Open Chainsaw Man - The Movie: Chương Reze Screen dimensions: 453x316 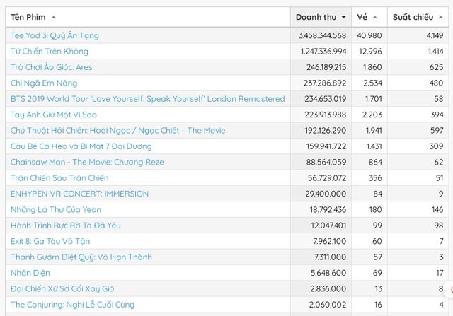pos(87,162)
